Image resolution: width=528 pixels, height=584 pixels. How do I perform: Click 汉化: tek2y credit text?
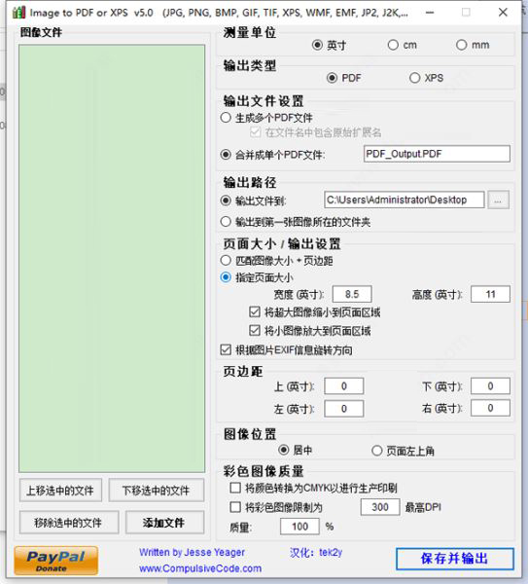coord(316,552)
